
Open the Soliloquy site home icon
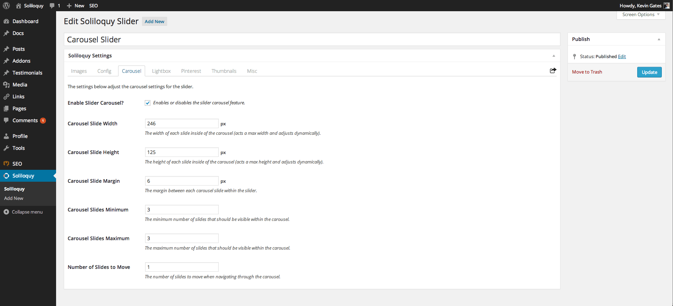(x=19, y=6)
